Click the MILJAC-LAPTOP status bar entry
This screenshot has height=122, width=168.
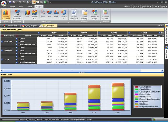pos(52,120)
